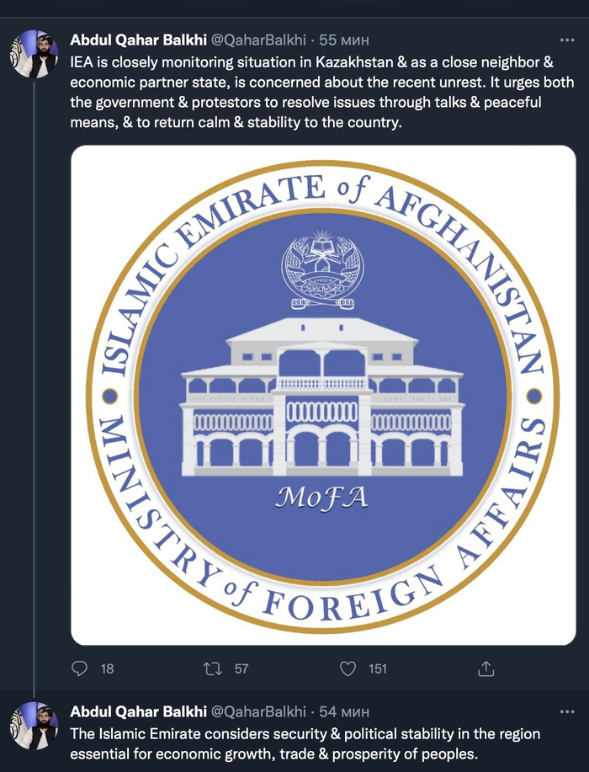Open the 54 мин timestamp link
589x772 pixels.
pyautogui.click(x=344, y=711)
